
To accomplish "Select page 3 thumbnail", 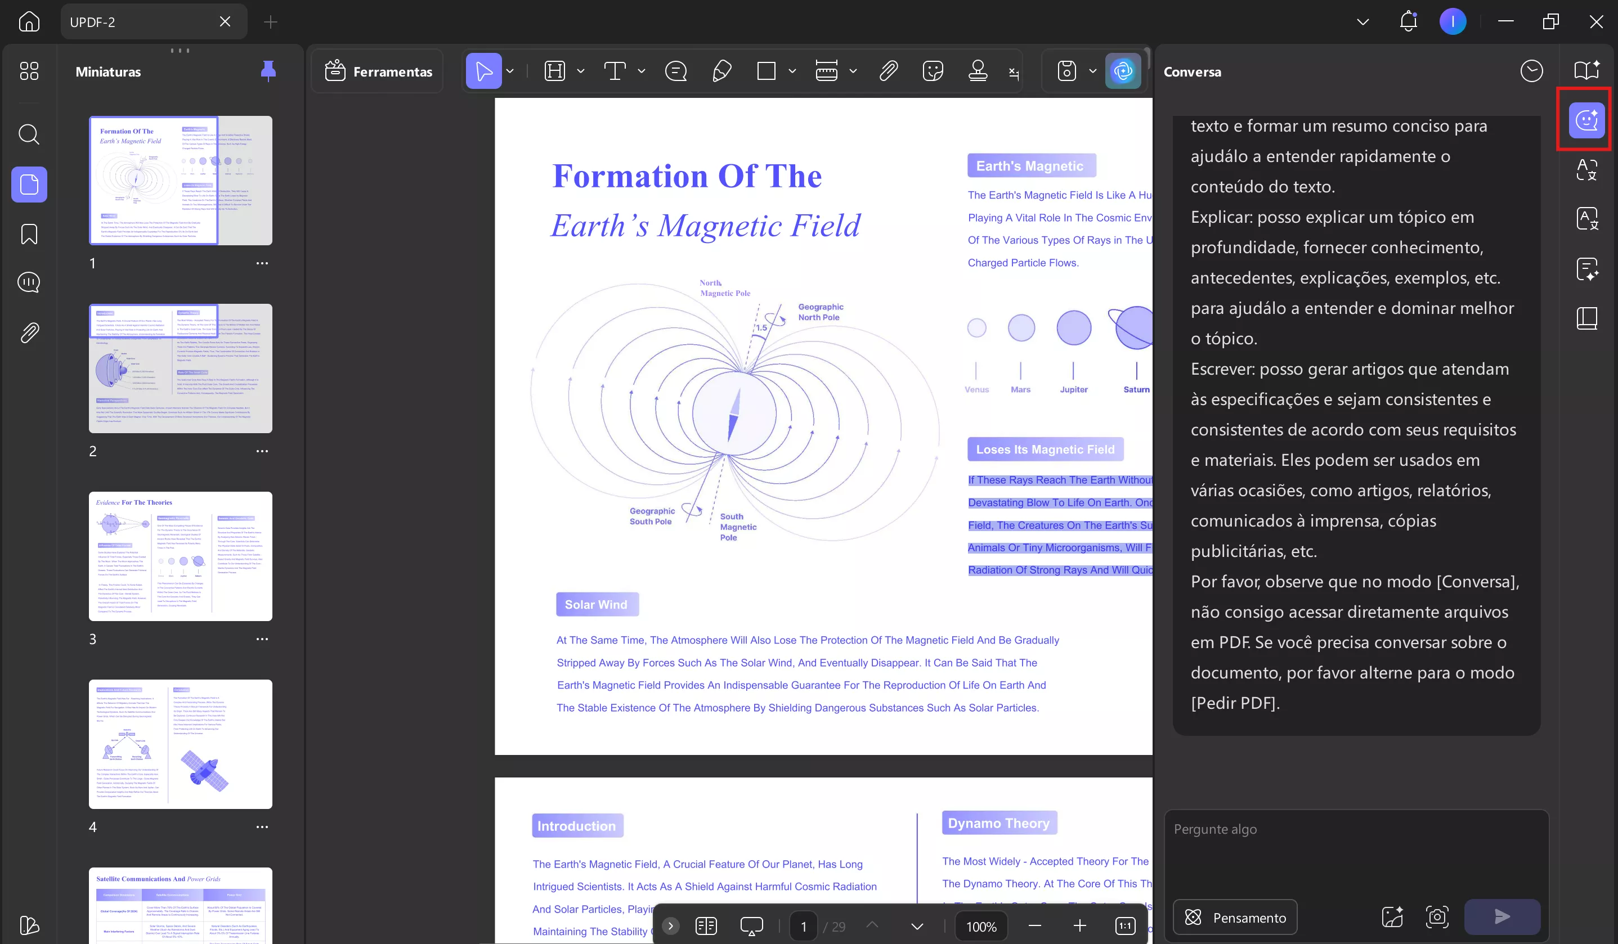I will click(x=181, y=556).
